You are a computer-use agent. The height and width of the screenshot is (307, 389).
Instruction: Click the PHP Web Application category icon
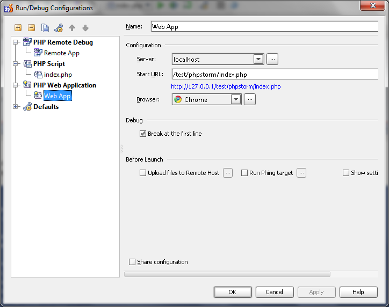pyautogui.click(x=27, y=85)
